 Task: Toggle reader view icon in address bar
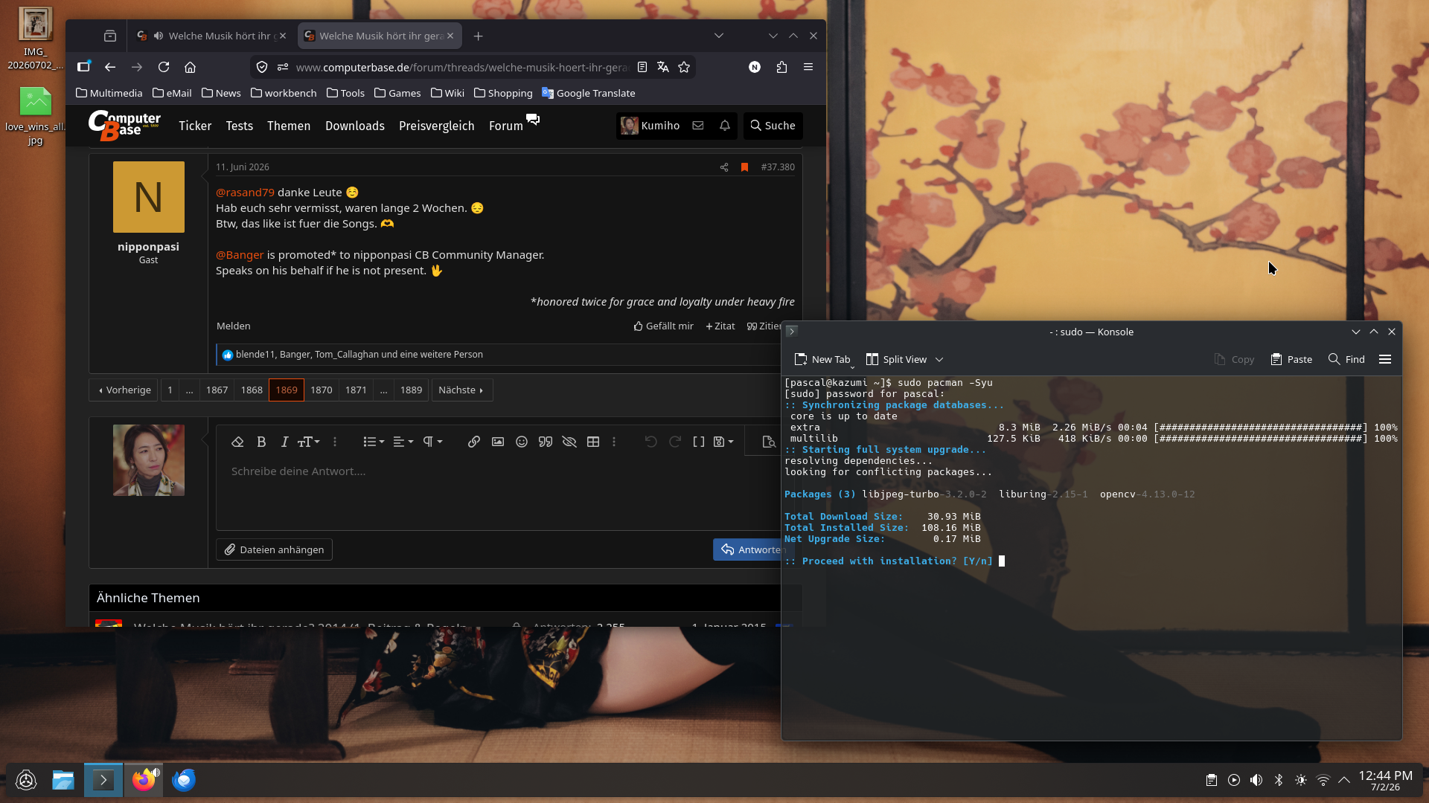pyautogui.click(x=642, y=67)
